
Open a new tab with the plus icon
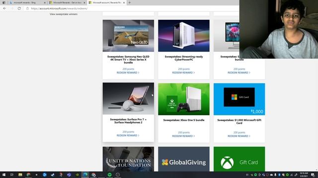(x=129, y=2)
